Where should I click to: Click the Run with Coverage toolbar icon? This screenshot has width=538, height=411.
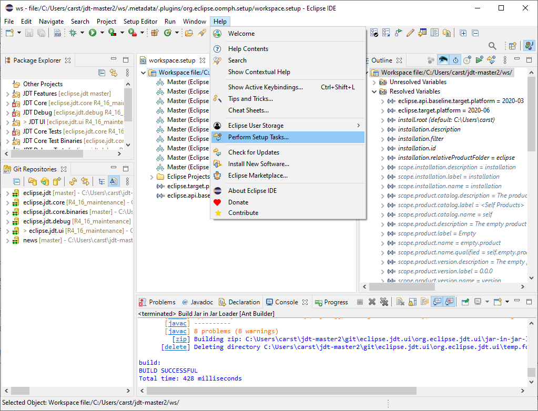112,33
